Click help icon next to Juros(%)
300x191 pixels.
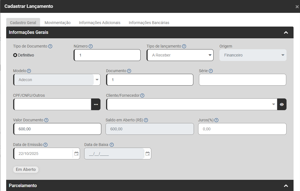click(216, 120)
